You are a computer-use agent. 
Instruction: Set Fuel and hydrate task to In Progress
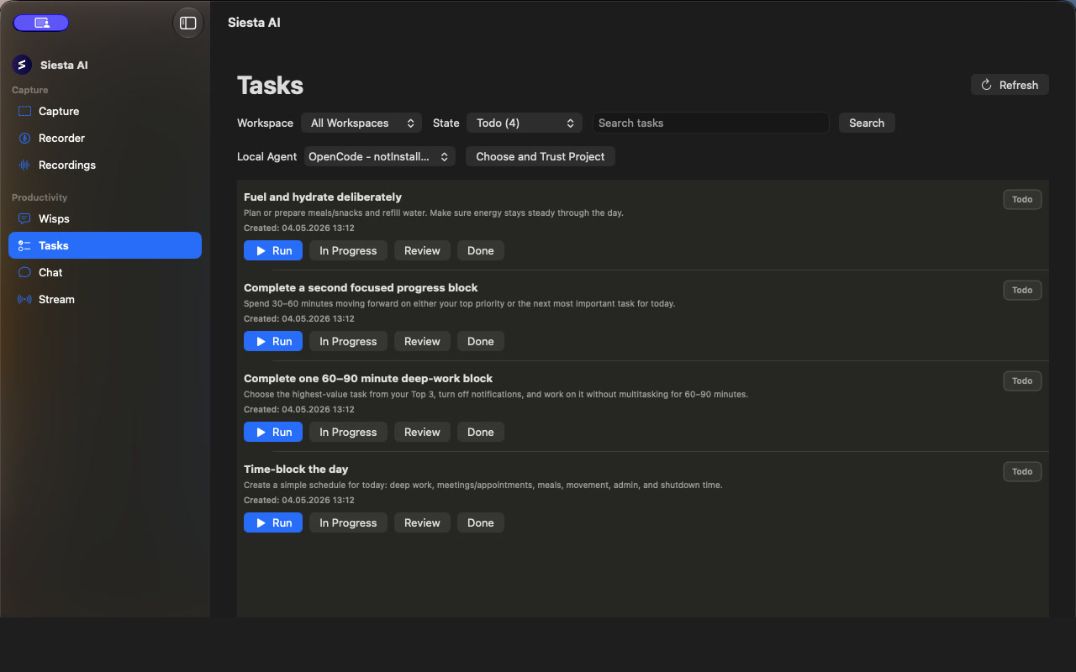click(348, 250)
